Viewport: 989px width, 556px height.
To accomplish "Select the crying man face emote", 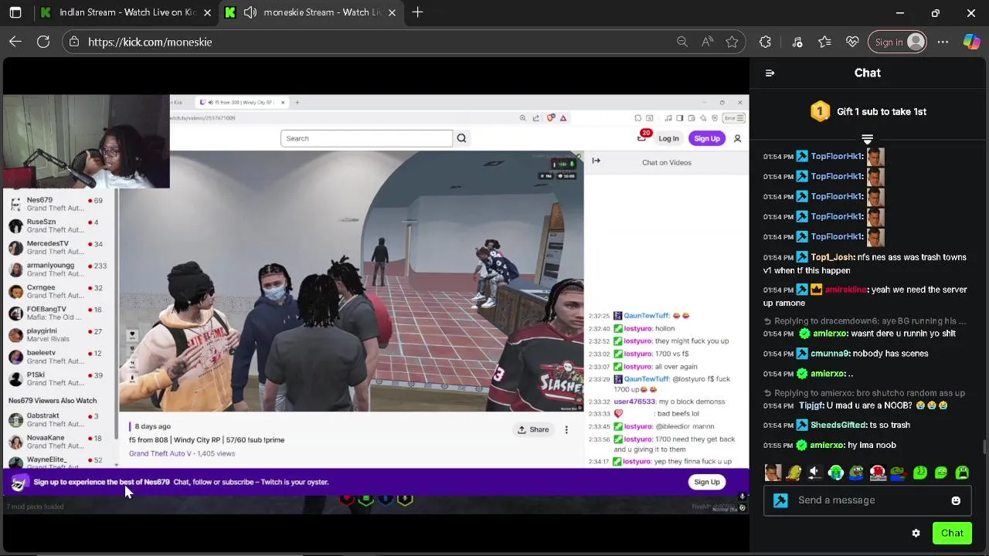I will (x=773, y=473).
